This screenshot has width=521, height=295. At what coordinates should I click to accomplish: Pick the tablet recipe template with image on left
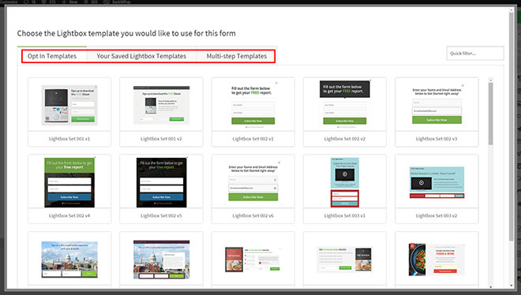click(253, 260)
